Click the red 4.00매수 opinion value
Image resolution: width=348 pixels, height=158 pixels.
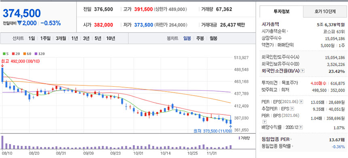coord(318,83)
